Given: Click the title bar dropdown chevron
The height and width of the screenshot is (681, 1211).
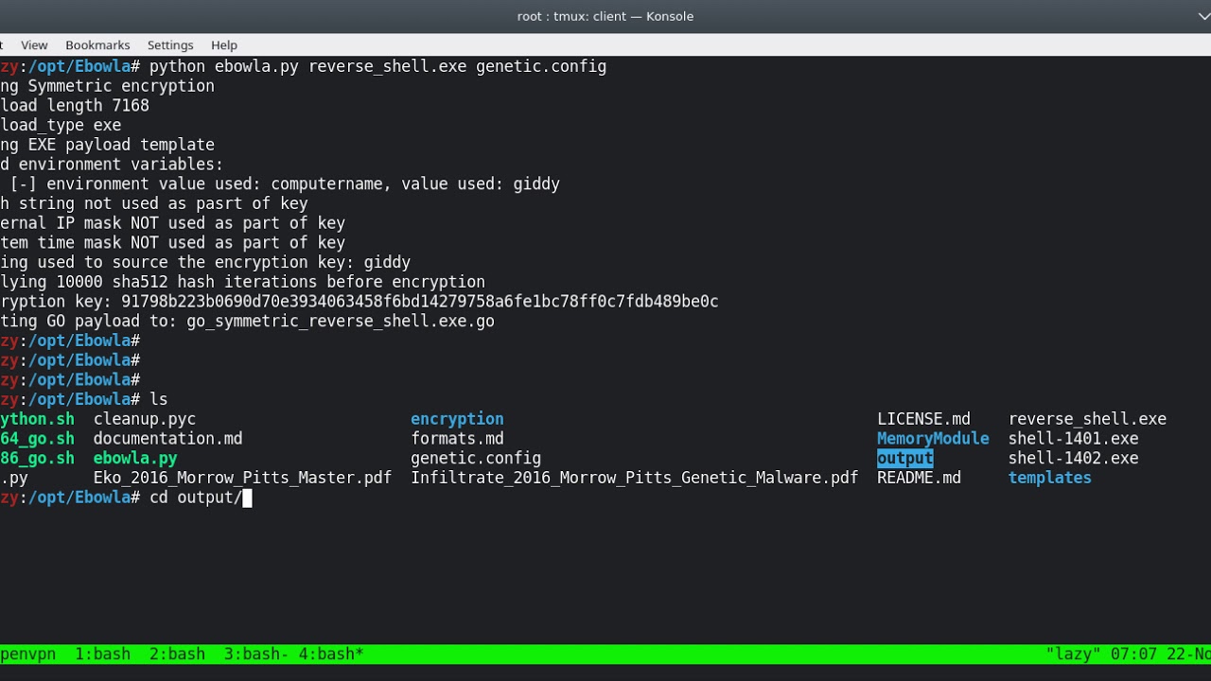Looking at the screenshot, I should (1203, 16).
